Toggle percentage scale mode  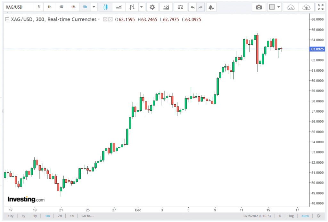tap(280, 216)
